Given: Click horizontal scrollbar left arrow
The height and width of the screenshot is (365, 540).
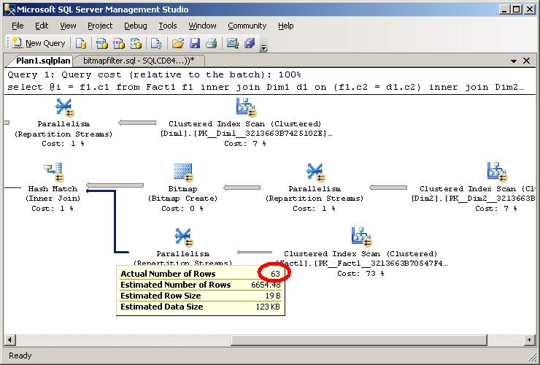Looking at the screenshot, I should (x=9, y=340).
